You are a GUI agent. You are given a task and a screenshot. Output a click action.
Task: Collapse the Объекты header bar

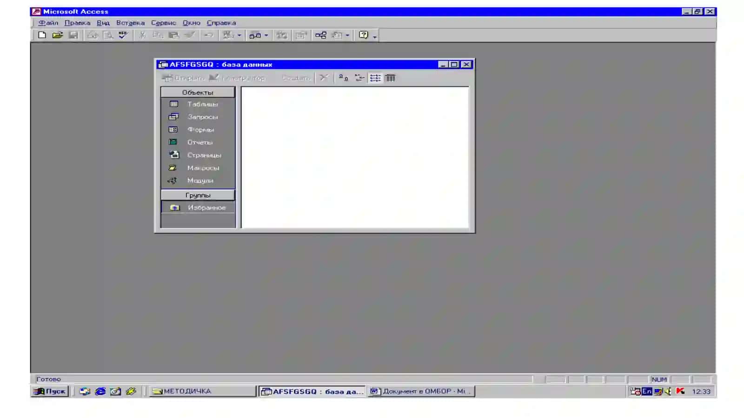(198, 92)
